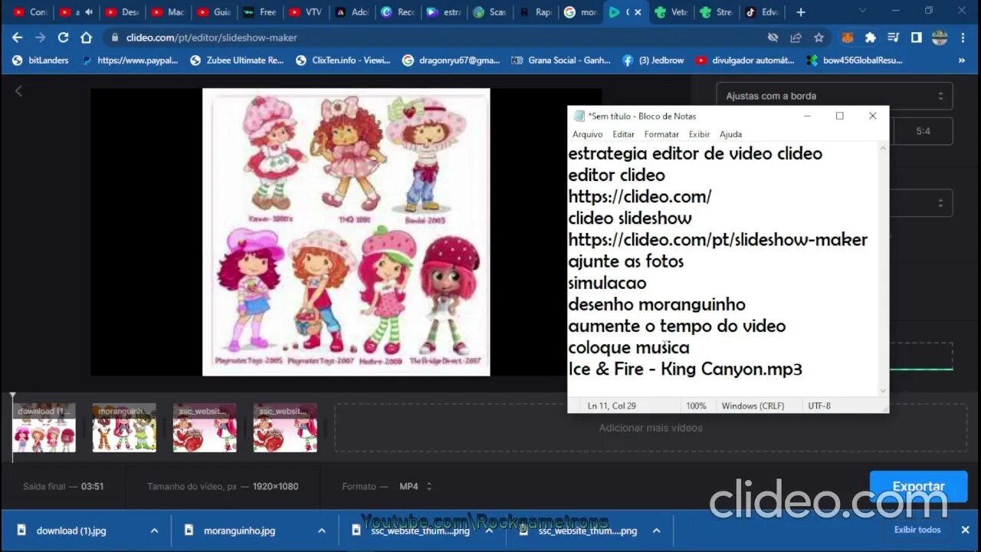Open Notepad Editar menu
This screenshot has height=552, width=981.
[623, 134]
